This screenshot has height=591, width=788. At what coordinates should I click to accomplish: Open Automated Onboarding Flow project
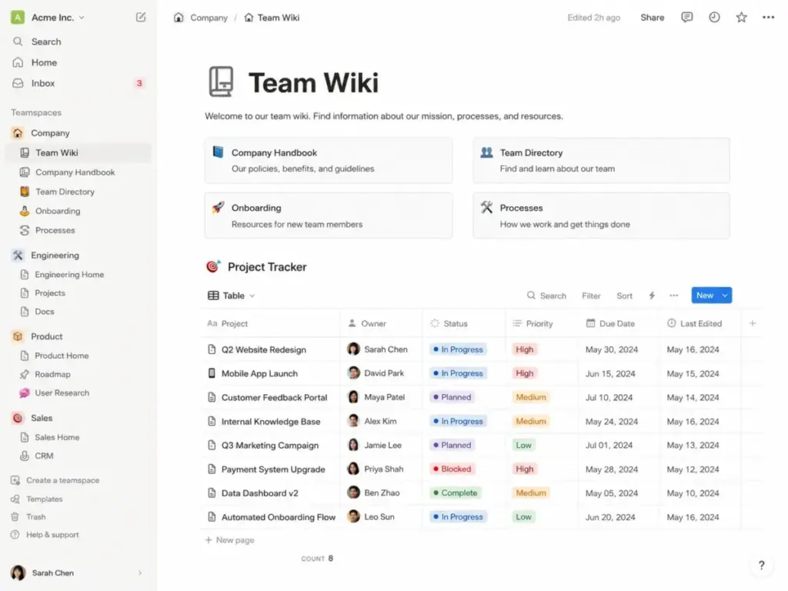point(278,516)
